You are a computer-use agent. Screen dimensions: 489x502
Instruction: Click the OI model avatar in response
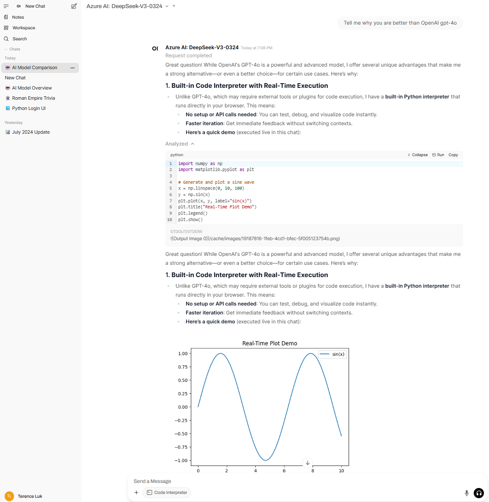click(x=155, y=49)
